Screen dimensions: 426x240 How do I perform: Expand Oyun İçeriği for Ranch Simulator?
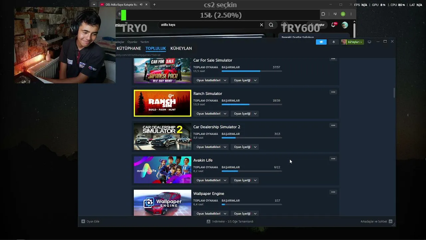point(245,114)
